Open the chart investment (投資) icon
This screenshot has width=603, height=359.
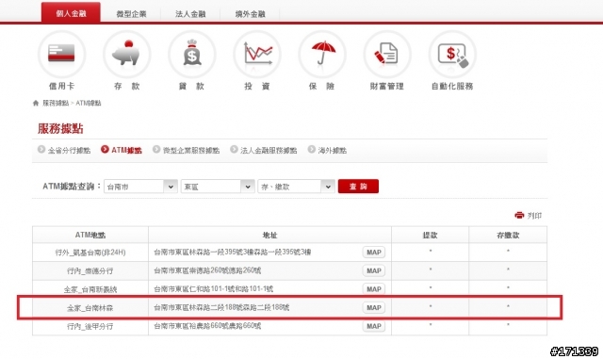(x=257, y=55)
